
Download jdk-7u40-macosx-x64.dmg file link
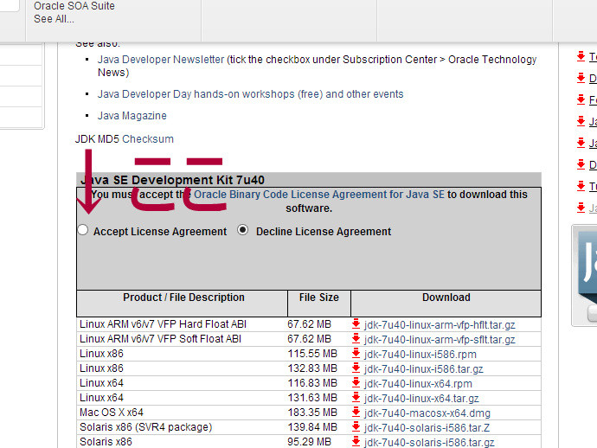tap(427, 413)
